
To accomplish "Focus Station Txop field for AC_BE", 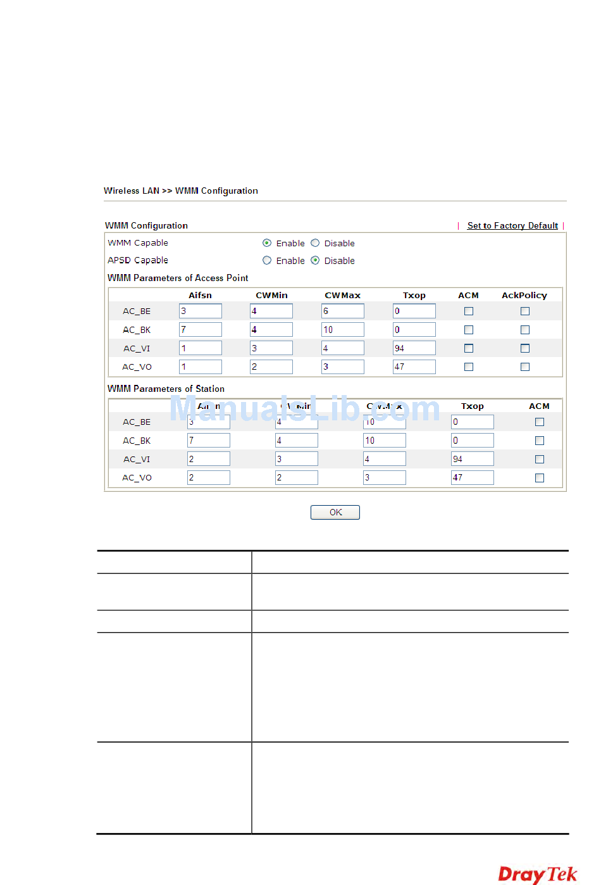I will click(x=473, y=422).
